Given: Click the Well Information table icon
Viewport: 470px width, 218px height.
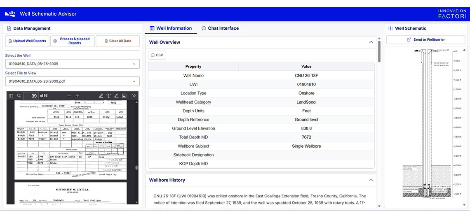Looking at the screenshot, I should coord(152,28).
